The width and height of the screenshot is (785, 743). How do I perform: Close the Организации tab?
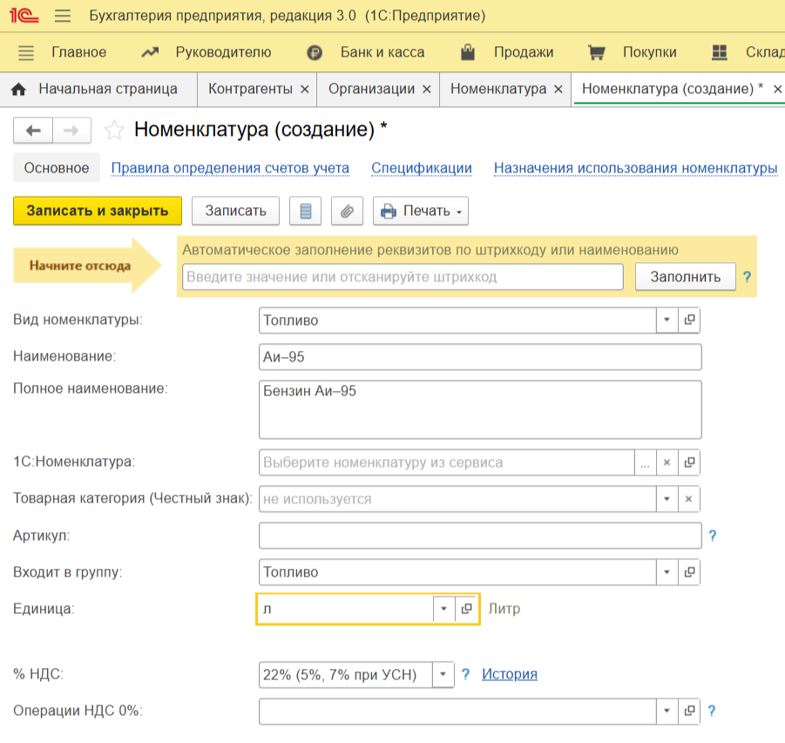[427, 89]
